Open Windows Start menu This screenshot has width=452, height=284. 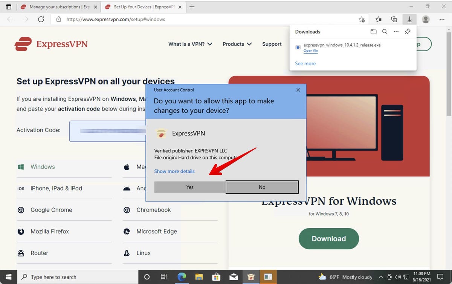coord(9,277)
